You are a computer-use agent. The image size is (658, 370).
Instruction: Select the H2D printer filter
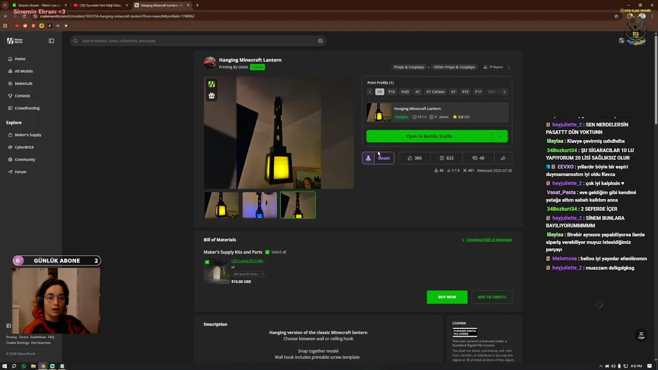tap(405, 91)
